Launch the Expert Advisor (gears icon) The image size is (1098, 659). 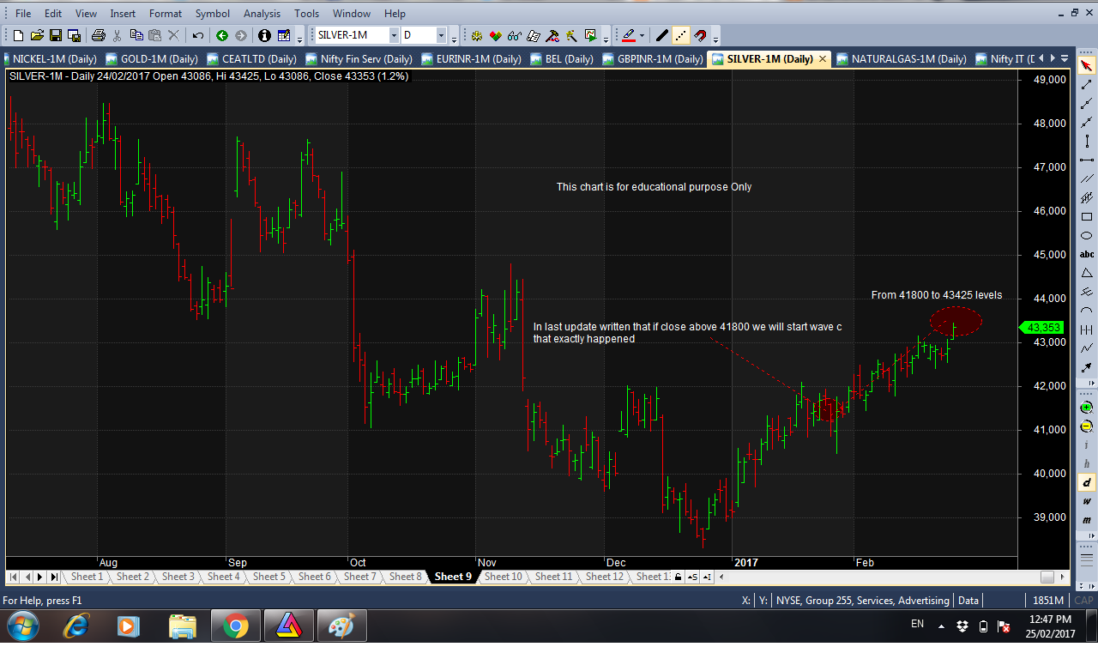click(x=476, y=35)
